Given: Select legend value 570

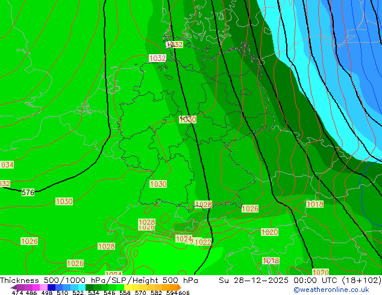Looking at the screenshot, I should 140,293.
